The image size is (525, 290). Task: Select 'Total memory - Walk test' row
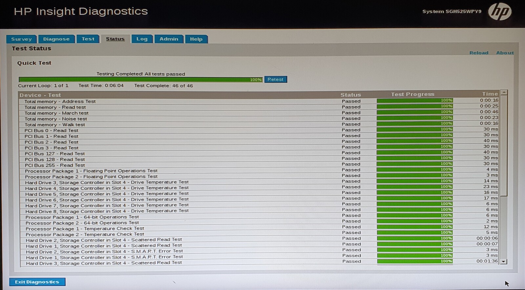259,125
